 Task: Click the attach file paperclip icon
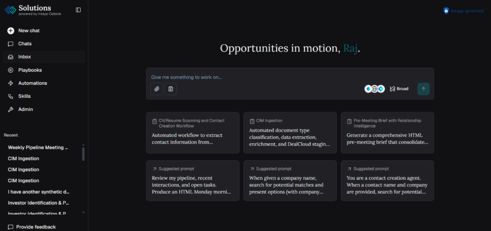pyautogui.click(x=157, y=89)
